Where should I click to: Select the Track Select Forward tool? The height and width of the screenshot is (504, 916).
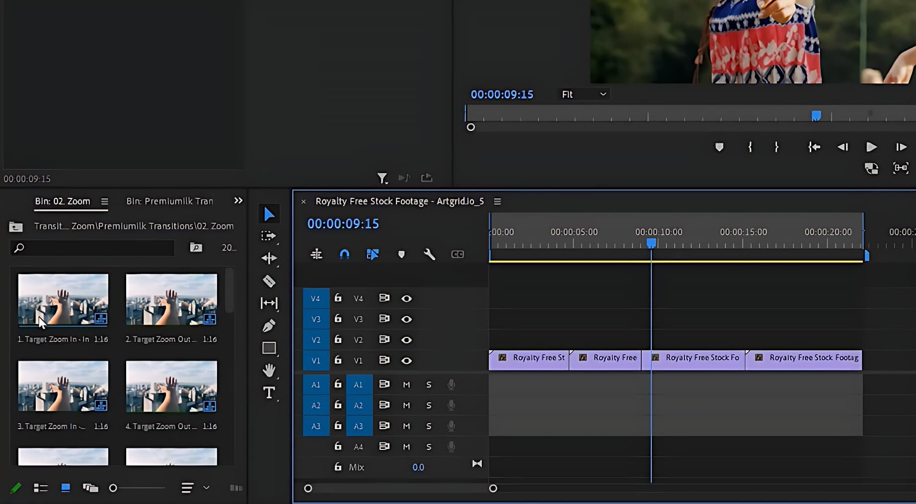coord(268,236)
